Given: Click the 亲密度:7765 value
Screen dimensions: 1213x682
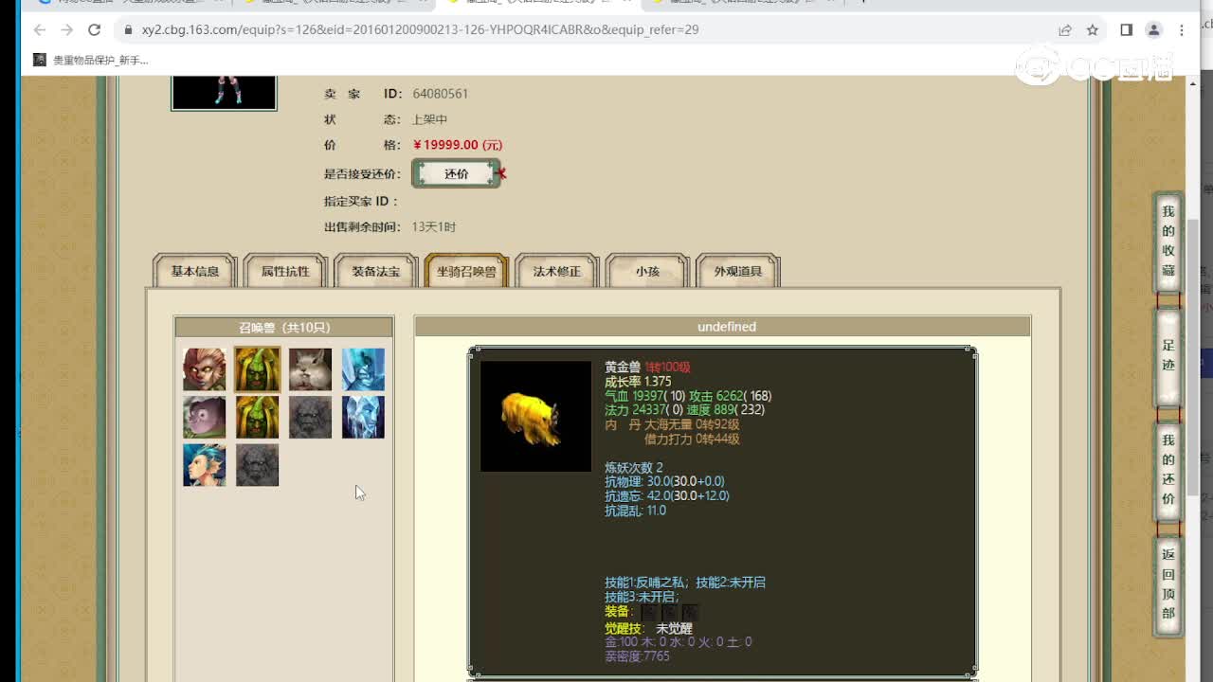Looking at the screenshot, I should [x=637, y=656].
